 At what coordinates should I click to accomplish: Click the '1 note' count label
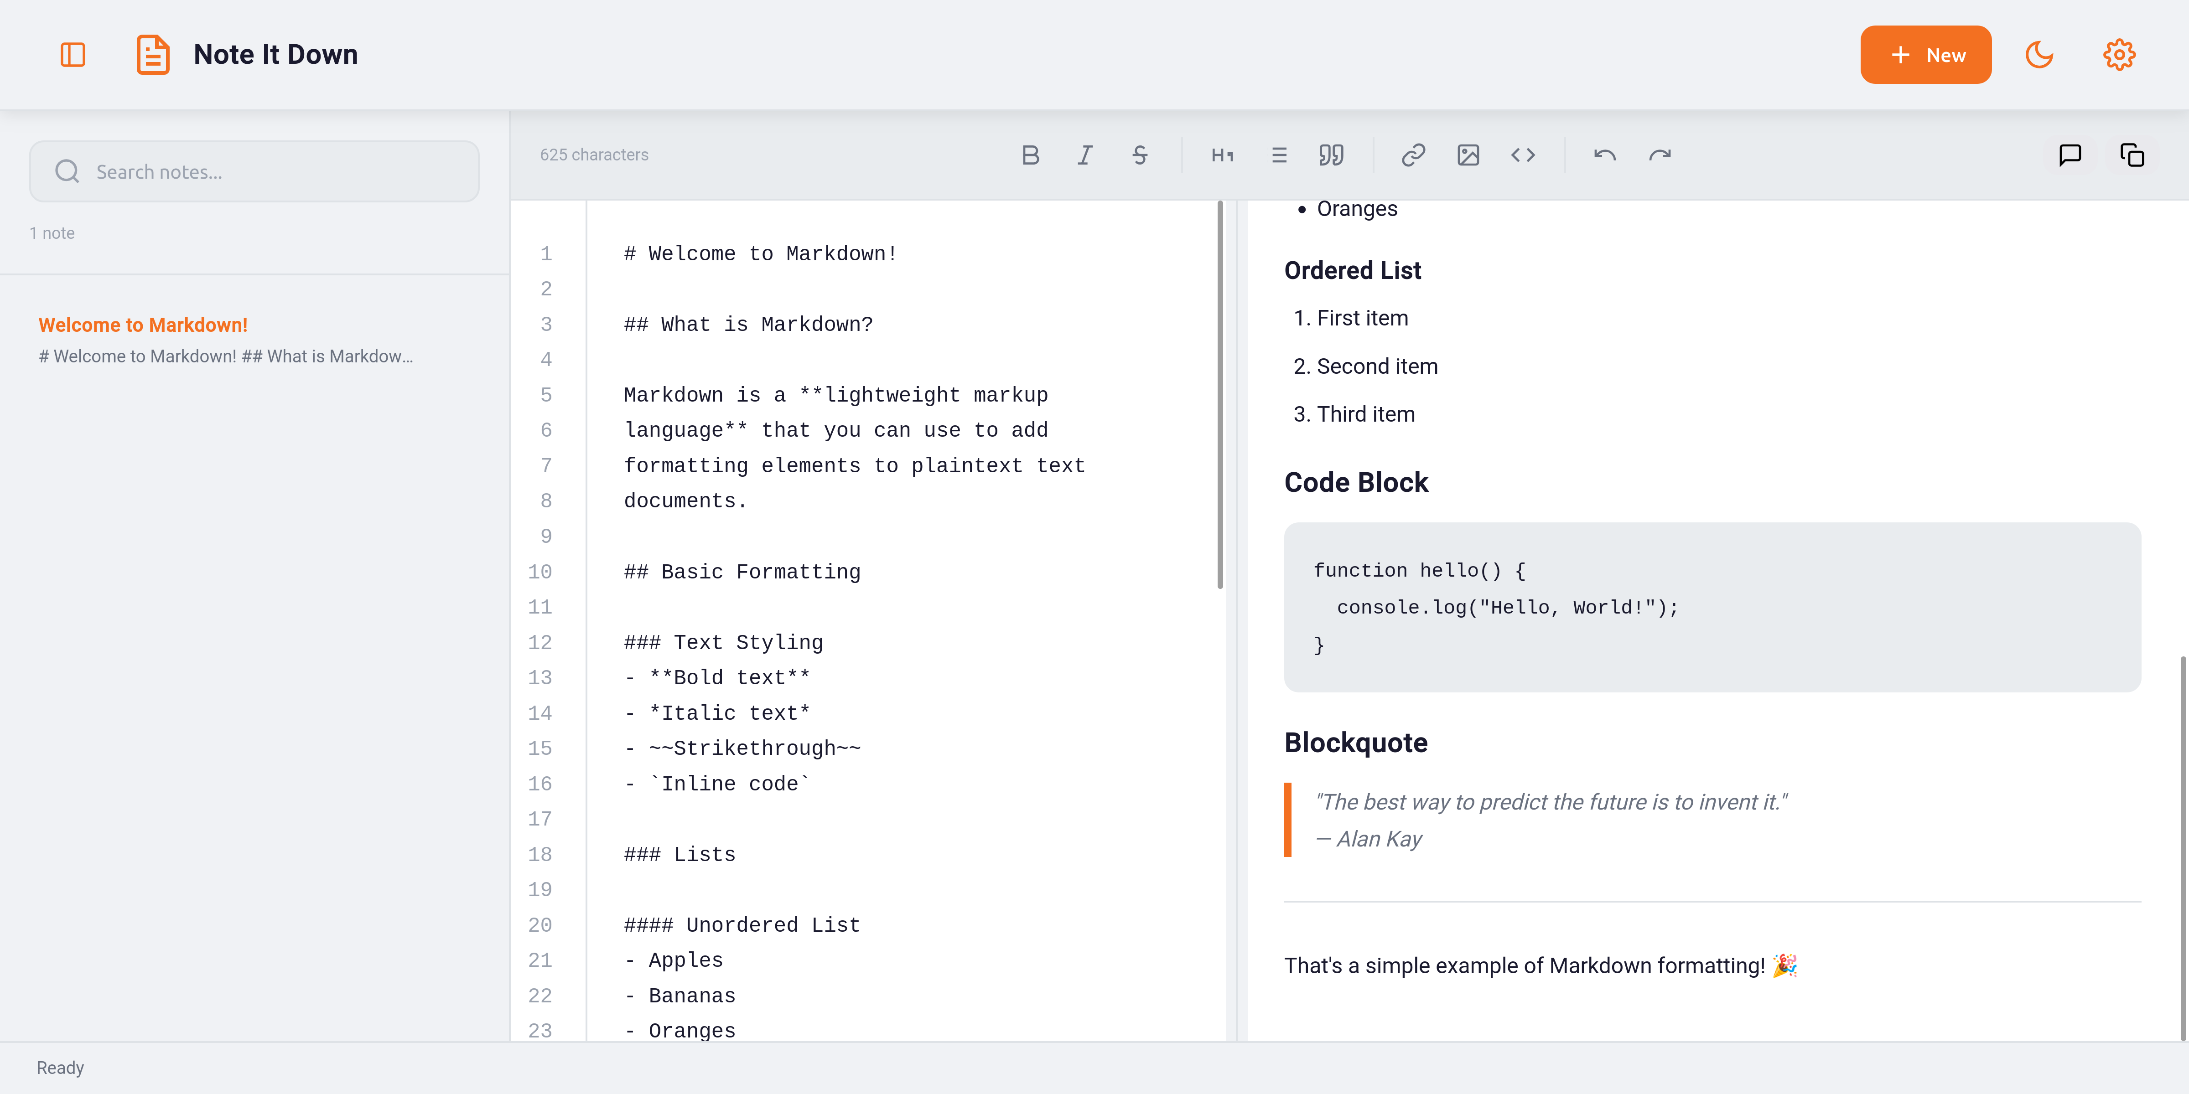pyautogui.click(x=52, y=233)
